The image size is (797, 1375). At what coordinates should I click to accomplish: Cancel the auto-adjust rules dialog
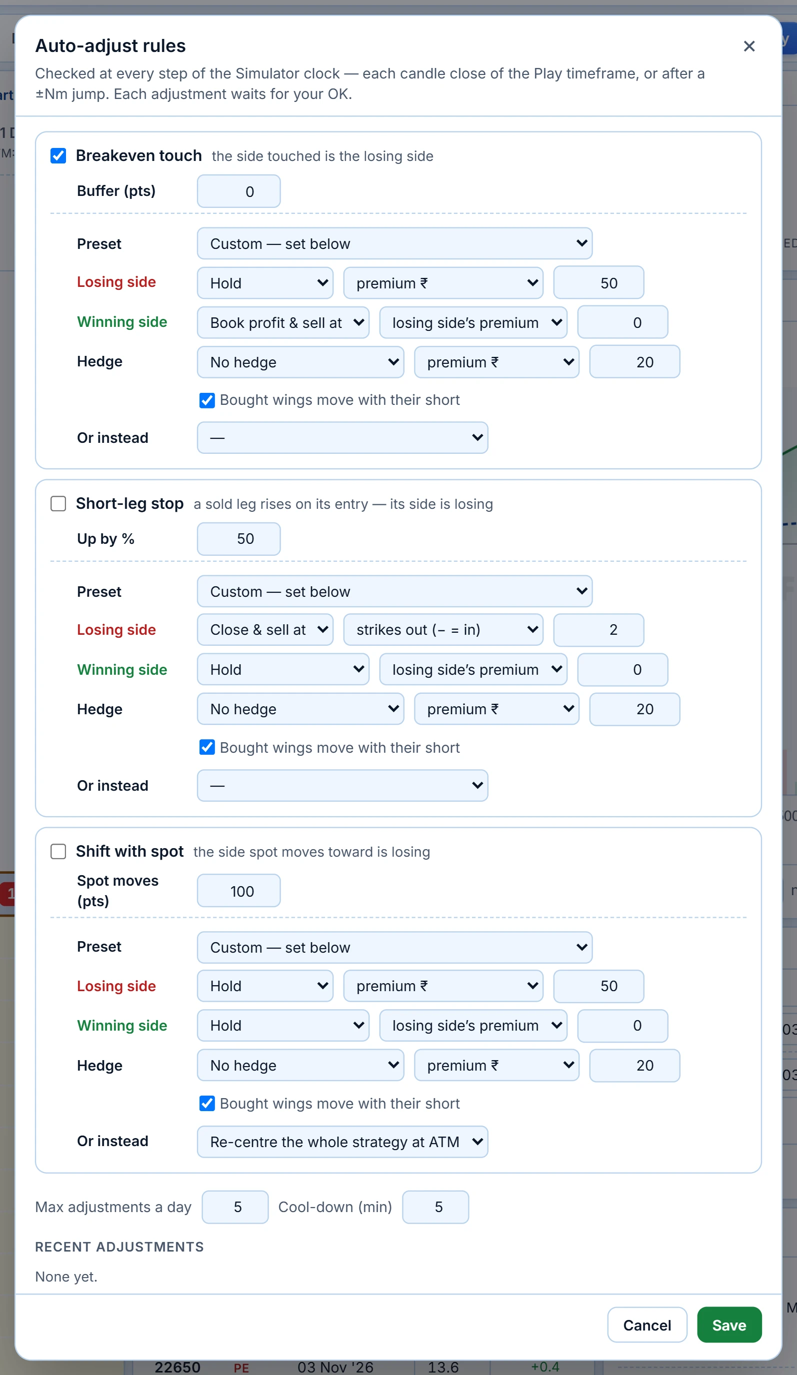tap(647, 1325)
